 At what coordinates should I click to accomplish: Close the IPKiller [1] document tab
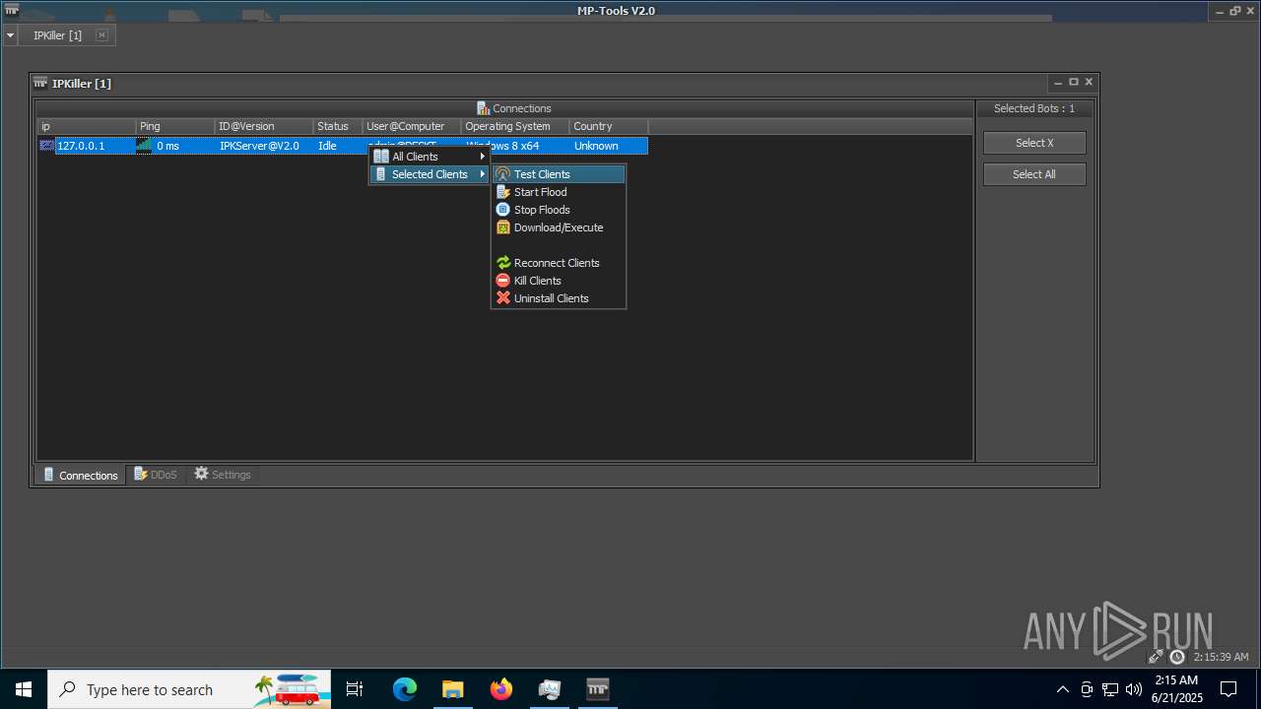point(101,35)
